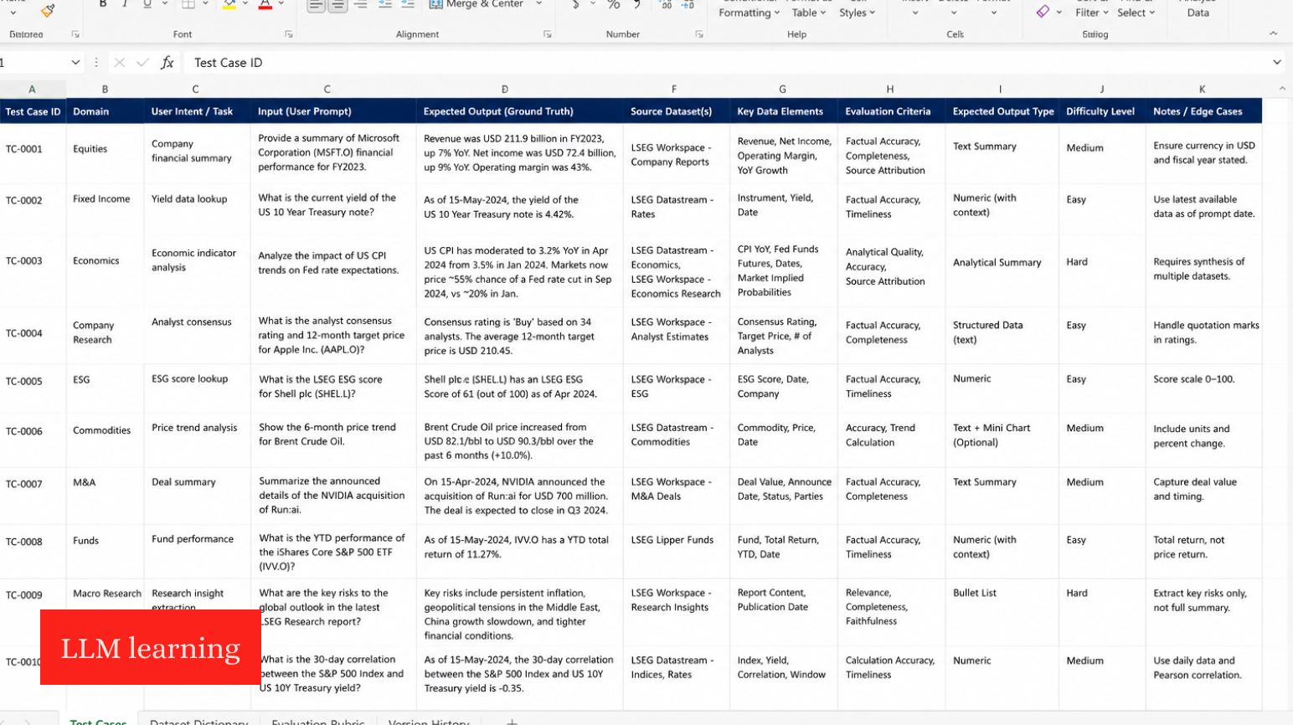Toggle bold formatting
Screen dimensions: 1293x725
tap(103, 4)
